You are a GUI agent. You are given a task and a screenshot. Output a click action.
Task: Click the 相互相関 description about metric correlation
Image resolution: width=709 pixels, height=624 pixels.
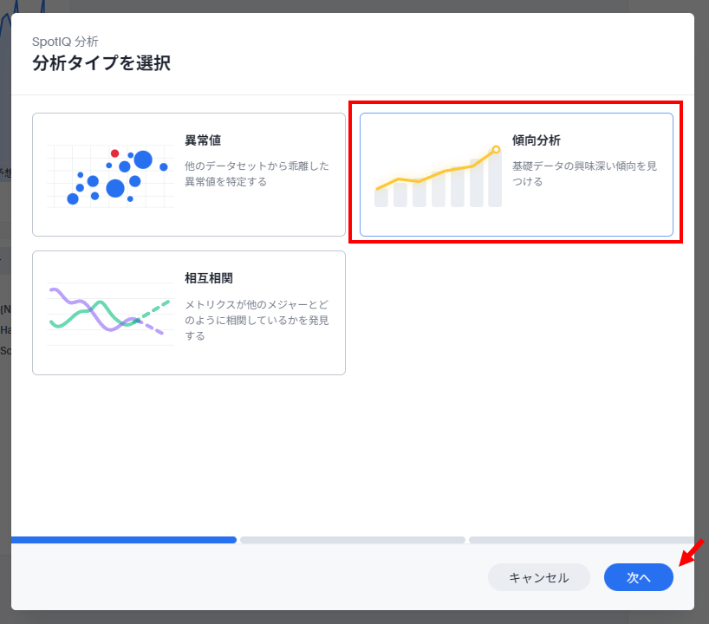[257, 320]
